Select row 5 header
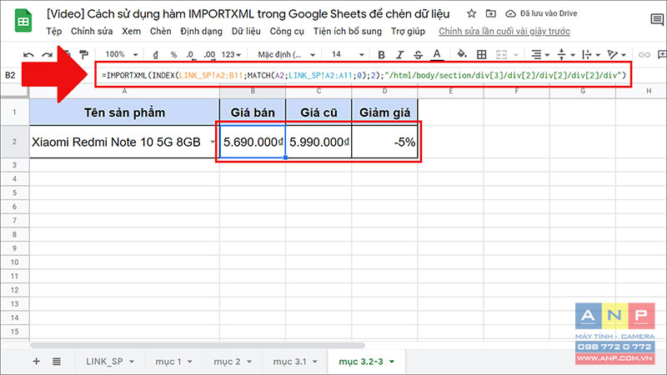Viewport: 667px width, 375px height. [x=14, y=192]
